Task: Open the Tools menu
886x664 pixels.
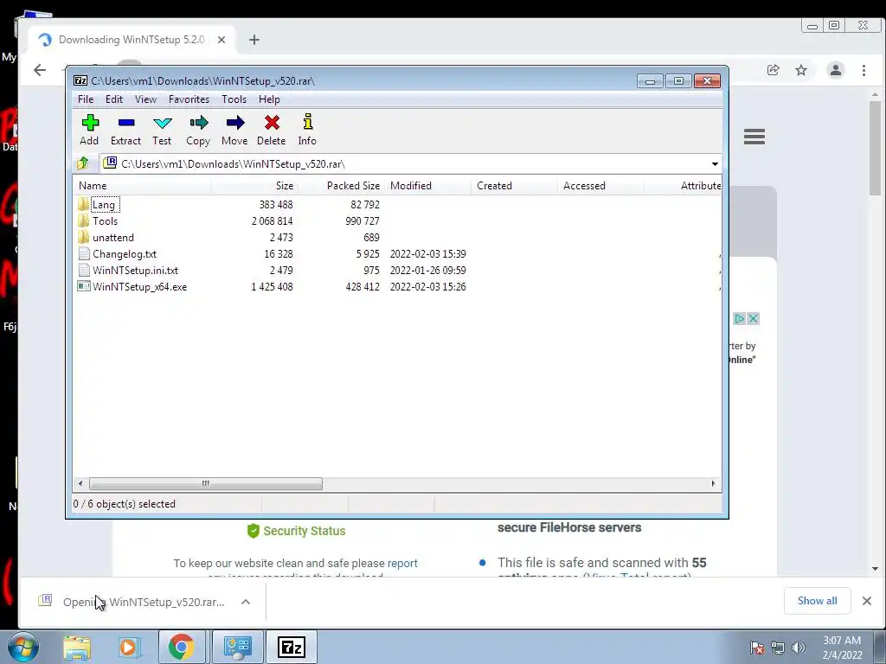Action: tap(234, 99)
